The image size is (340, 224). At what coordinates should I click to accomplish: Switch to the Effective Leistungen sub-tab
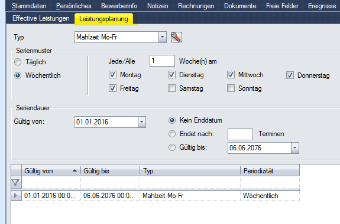(41, 18)
